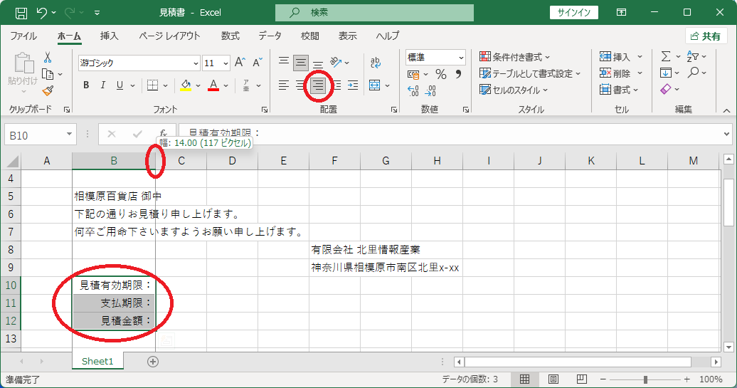Open the font size dropdown
Viewport: 737px width, 388px height.
[226, 63]
